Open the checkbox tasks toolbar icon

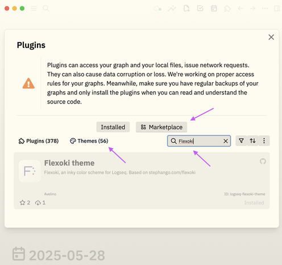[200, 9]
